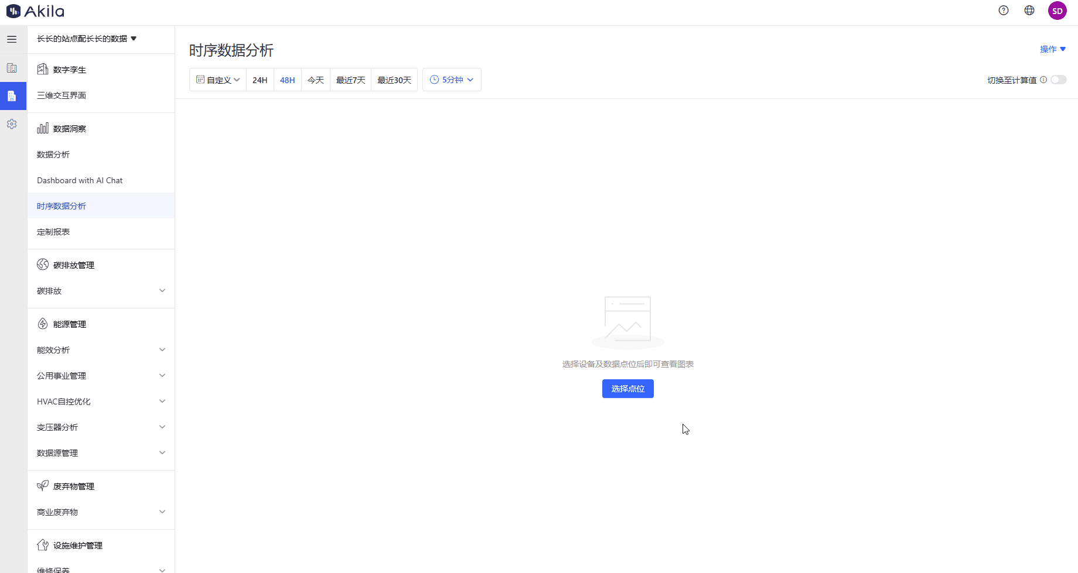Viewport: 1078px width, 573px height.
Task: Toggle the 切换至计算值 switch
Action: tap(1059, 80)
